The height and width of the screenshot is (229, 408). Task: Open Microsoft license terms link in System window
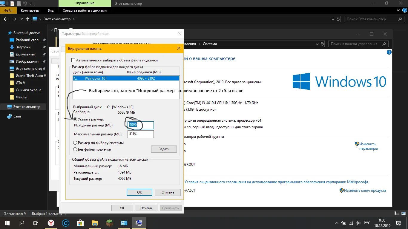pos(276,182)
